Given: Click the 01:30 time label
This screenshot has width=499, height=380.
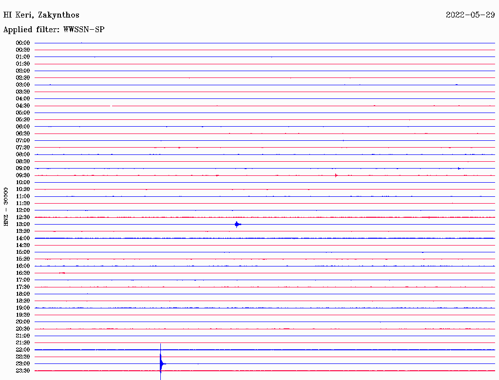Looking at the screenshot, I should (23, 64).
